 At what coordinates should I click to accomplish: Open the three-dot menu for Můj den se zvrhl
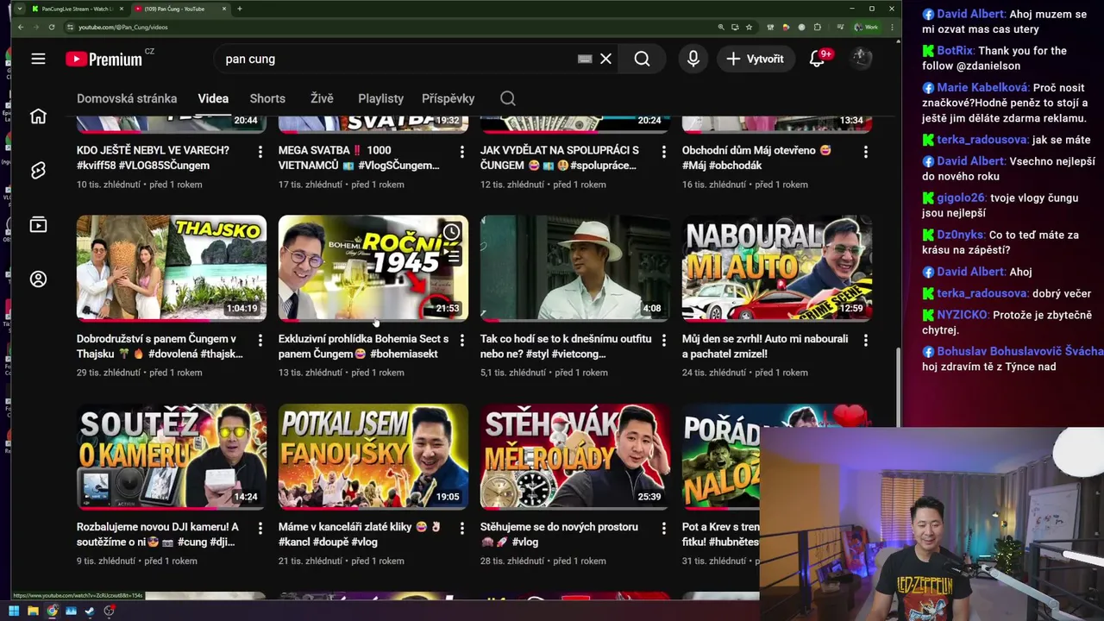tap(865, 341)
